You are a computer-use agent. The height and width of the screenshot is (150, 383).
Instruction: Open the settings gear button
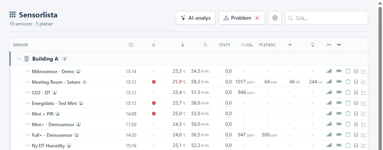click(275, 18)
